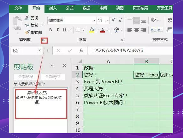The height and width of the screenshot is (138, 183).
Task: Click middle align icon
Action: [x=136, y=20]
